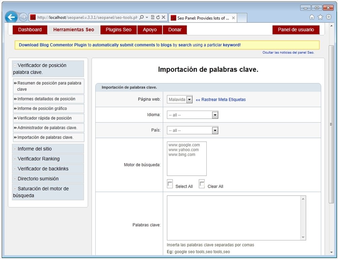338x259 pixels.
Task: Open Panel de usuario
Action: tap(296, 30)
